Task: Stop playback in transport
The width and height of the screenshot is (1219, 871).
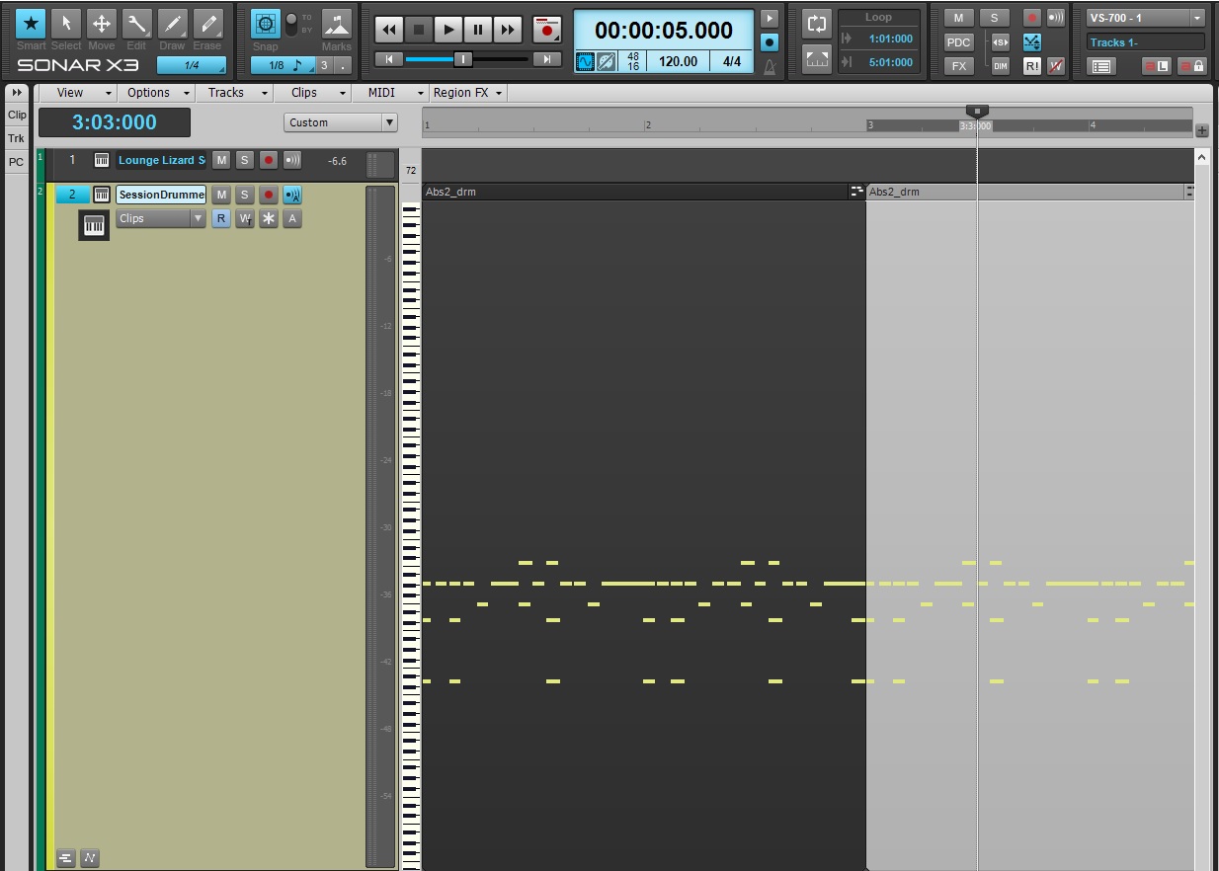Action: pos(419,30)
